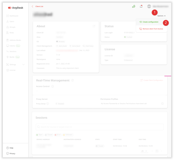Click the Create Client Configuration link
174x160 pixels.
tap(152, 80)
